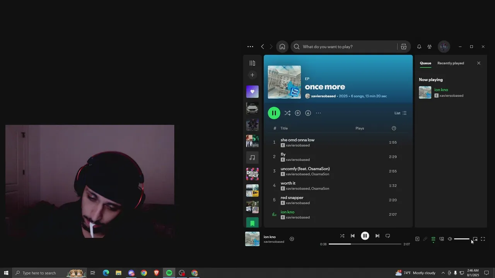Click the duration clock column header

click(394, 128)
